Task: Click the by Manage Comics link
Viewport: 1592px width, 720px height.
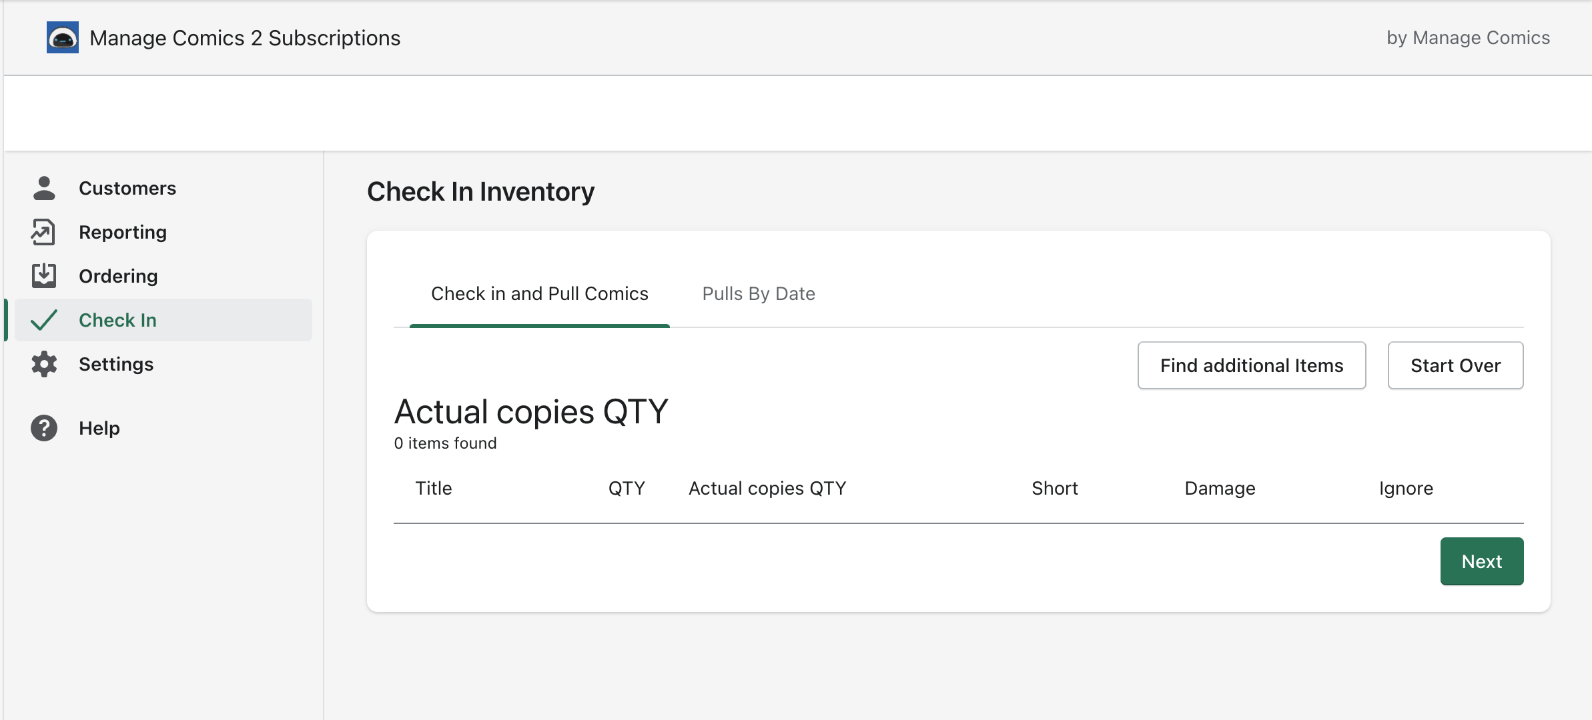Action: (x=1468, y=37)
